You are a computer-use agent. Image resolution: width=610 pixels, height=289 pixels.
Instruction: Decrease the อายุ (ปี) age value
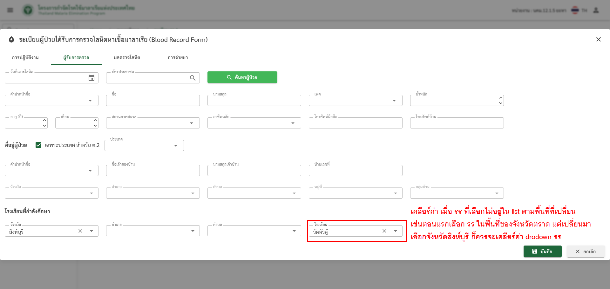pyautogui.click(x=44, y=126)
